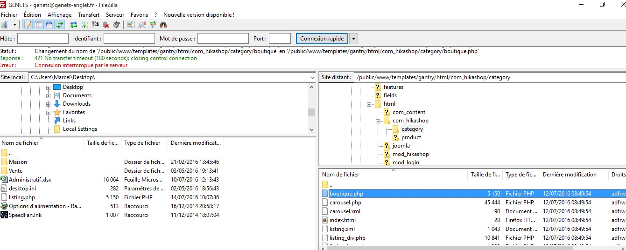Image resolution: width=626 pixels, height=250 pixels.
Task: Click Nouvelle version disponible ! notice
Action: (x=199, y=15)
